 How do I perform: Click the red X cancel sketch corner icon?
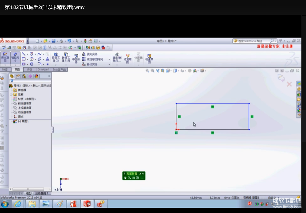(x=289, y=84)
